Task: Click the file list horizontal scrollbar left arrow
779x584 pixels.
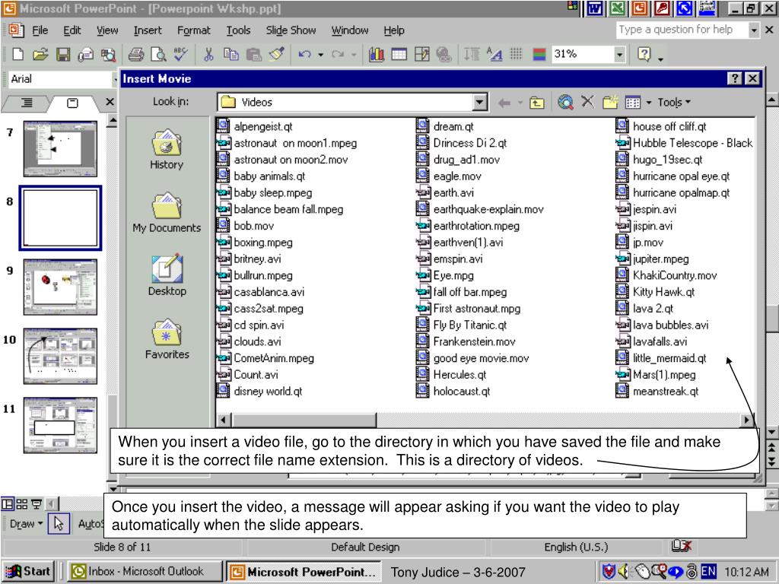Action: [x=224, y=420]
